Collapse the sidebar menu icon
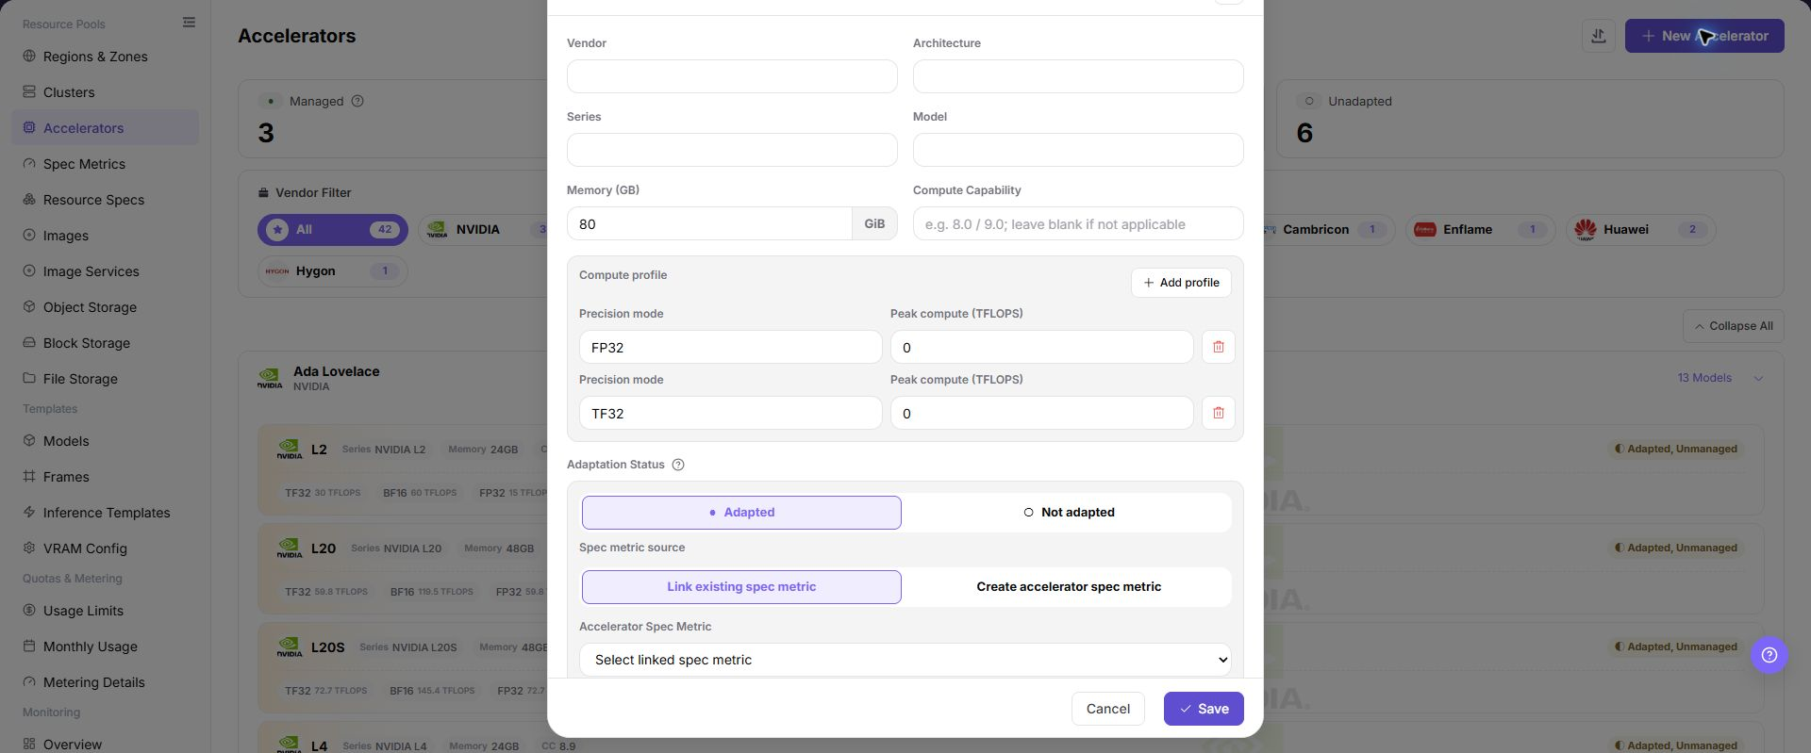 pos(189,23)
